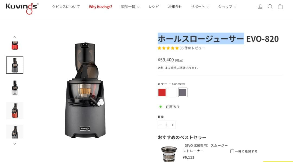Select the Gunmetal color swatch
This screenshot has width=293, height=162.
coord(183,92)
